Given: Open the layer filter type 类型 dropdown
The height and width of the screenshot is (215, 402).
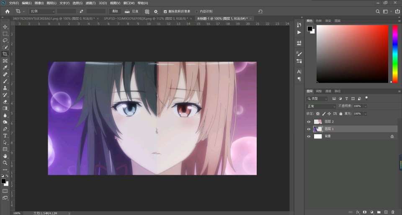Looking at the screenshot, I should tap(317, 99).
